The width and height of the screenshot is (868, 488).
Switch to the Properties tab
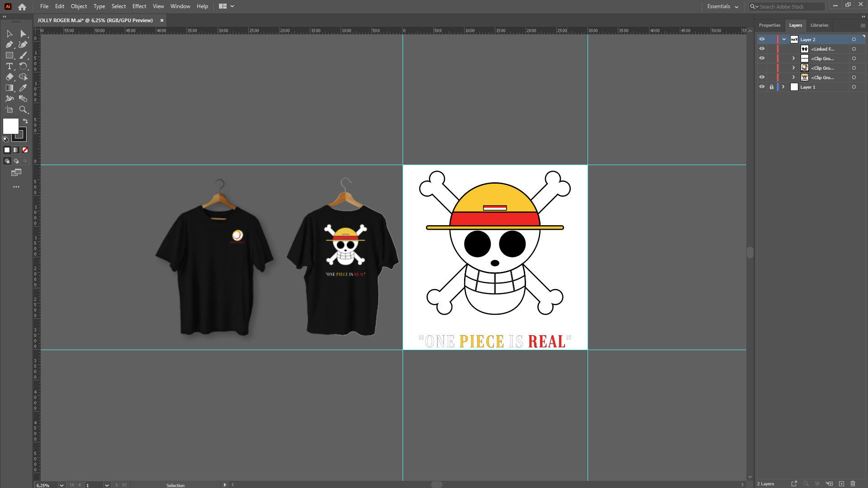pos(769,25)
